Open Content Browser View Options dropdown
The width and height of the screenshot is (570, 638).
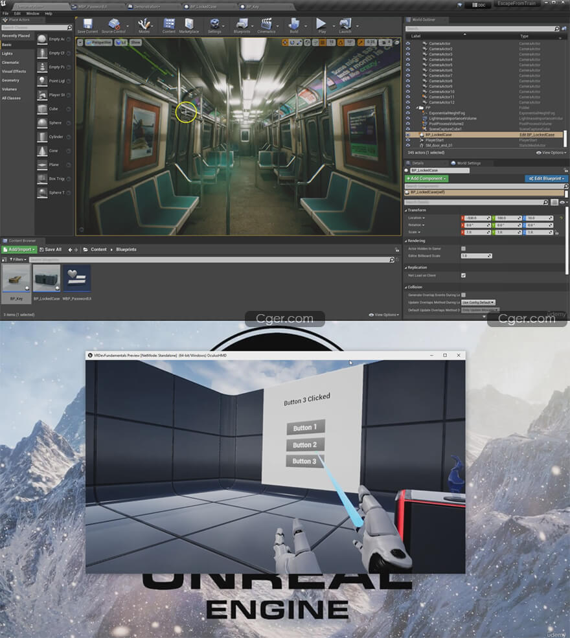(x=384, y=315)
